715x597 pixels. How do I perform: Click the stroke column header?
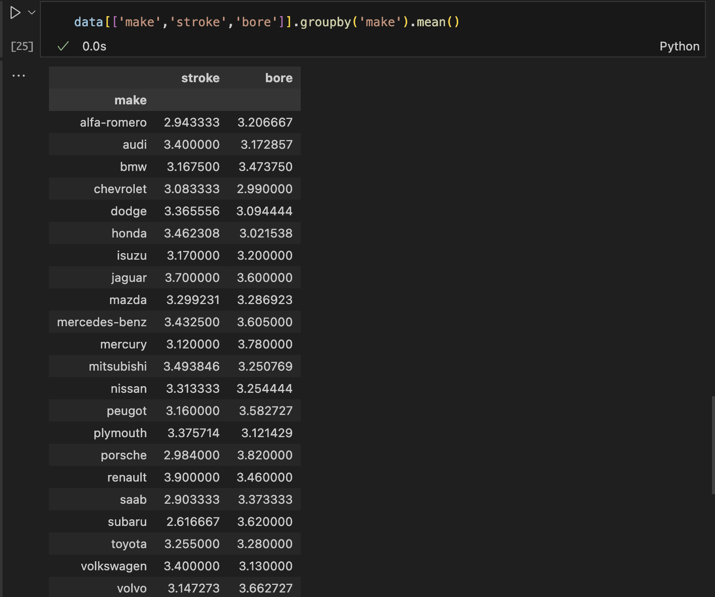[x=200, y=78]
